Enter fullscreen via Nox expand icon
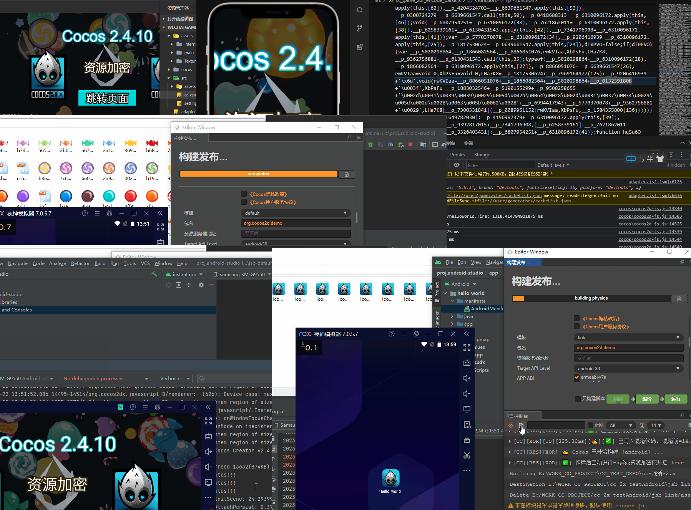 tap(467, 348)
